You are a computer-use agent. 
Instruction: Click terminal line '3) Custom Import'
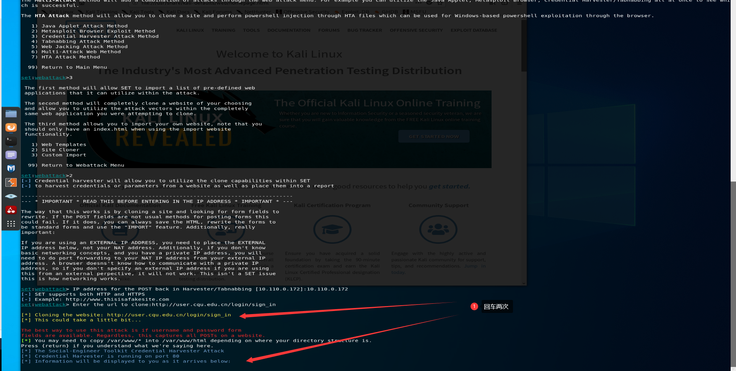(x=59, y=155)
